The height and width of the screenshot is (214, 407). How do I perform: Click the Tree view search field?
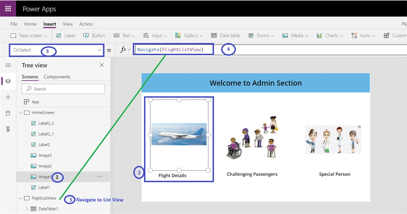coord(63,89)
